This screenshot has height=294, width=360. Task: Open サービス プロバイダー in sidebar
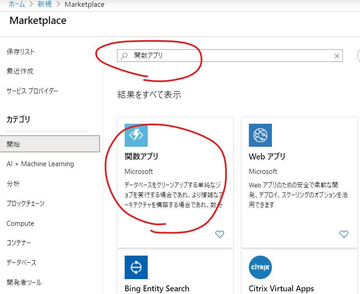click(x=32, y=91)
